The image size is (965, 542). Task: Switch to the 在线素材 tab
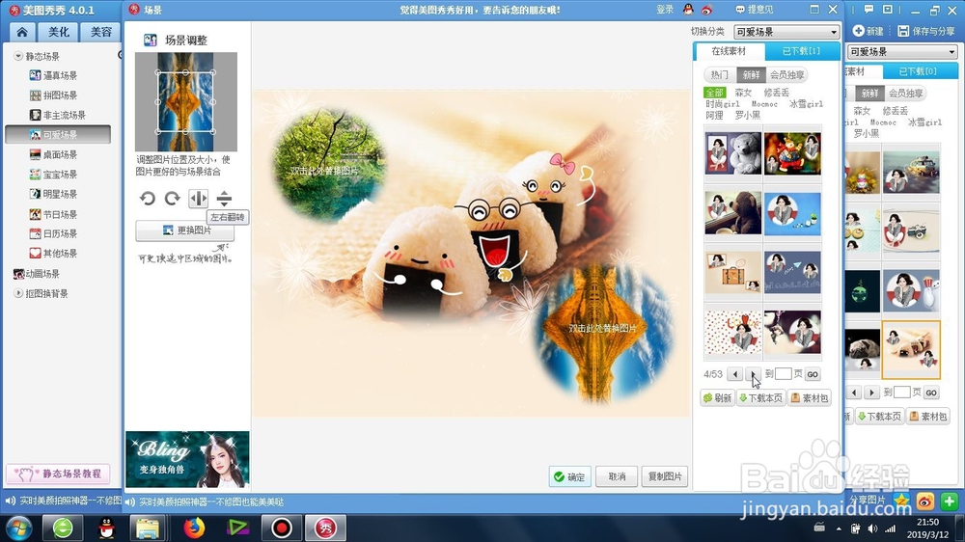(x=729, y=51)
